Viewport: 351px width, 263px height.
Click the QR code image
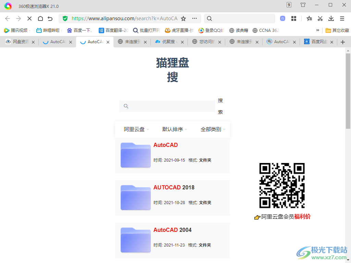pyautogui.click(x=282, y=185)
